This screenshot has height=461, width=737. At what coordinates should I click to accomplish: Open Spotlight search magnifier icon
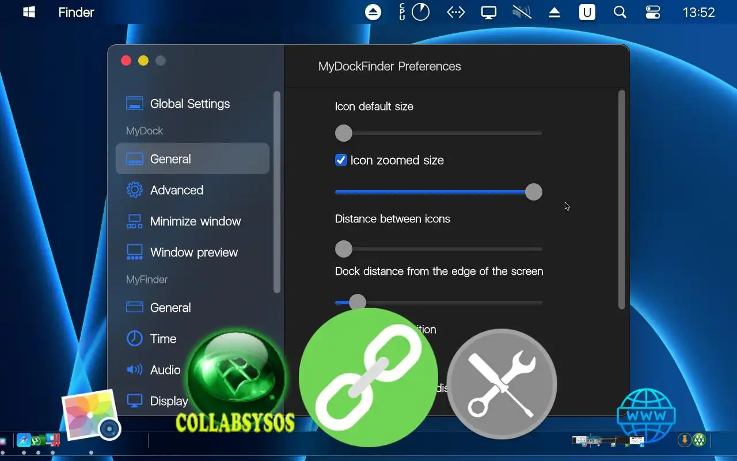pos(620,12)
